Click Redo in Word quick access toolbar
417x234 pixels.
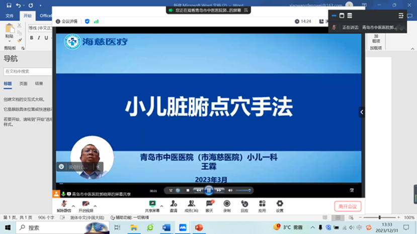[31, 5]
